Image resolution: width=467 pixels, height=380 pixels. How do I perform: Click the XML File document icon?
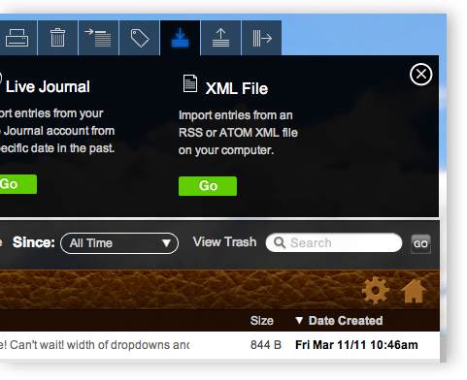(190, 83)
